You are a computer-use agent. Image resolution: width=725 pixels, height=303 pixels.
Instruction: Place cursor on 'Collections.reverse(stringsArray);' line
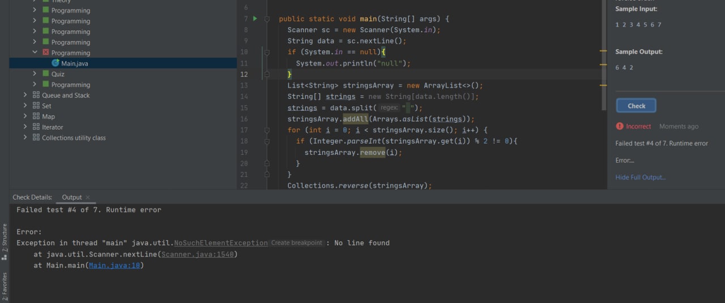click(359, 185)
